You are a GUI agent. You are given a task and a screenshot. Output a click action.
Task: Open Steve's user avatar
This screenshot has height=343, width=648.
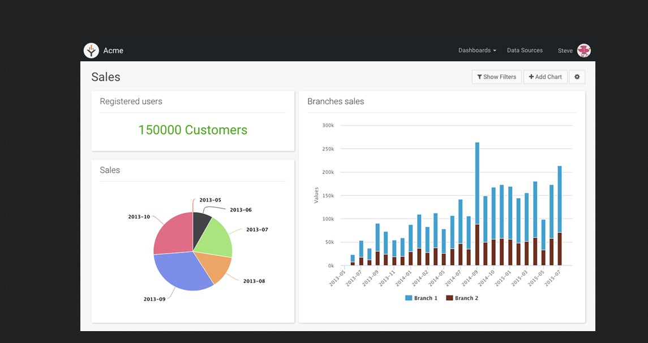[583, 50]
